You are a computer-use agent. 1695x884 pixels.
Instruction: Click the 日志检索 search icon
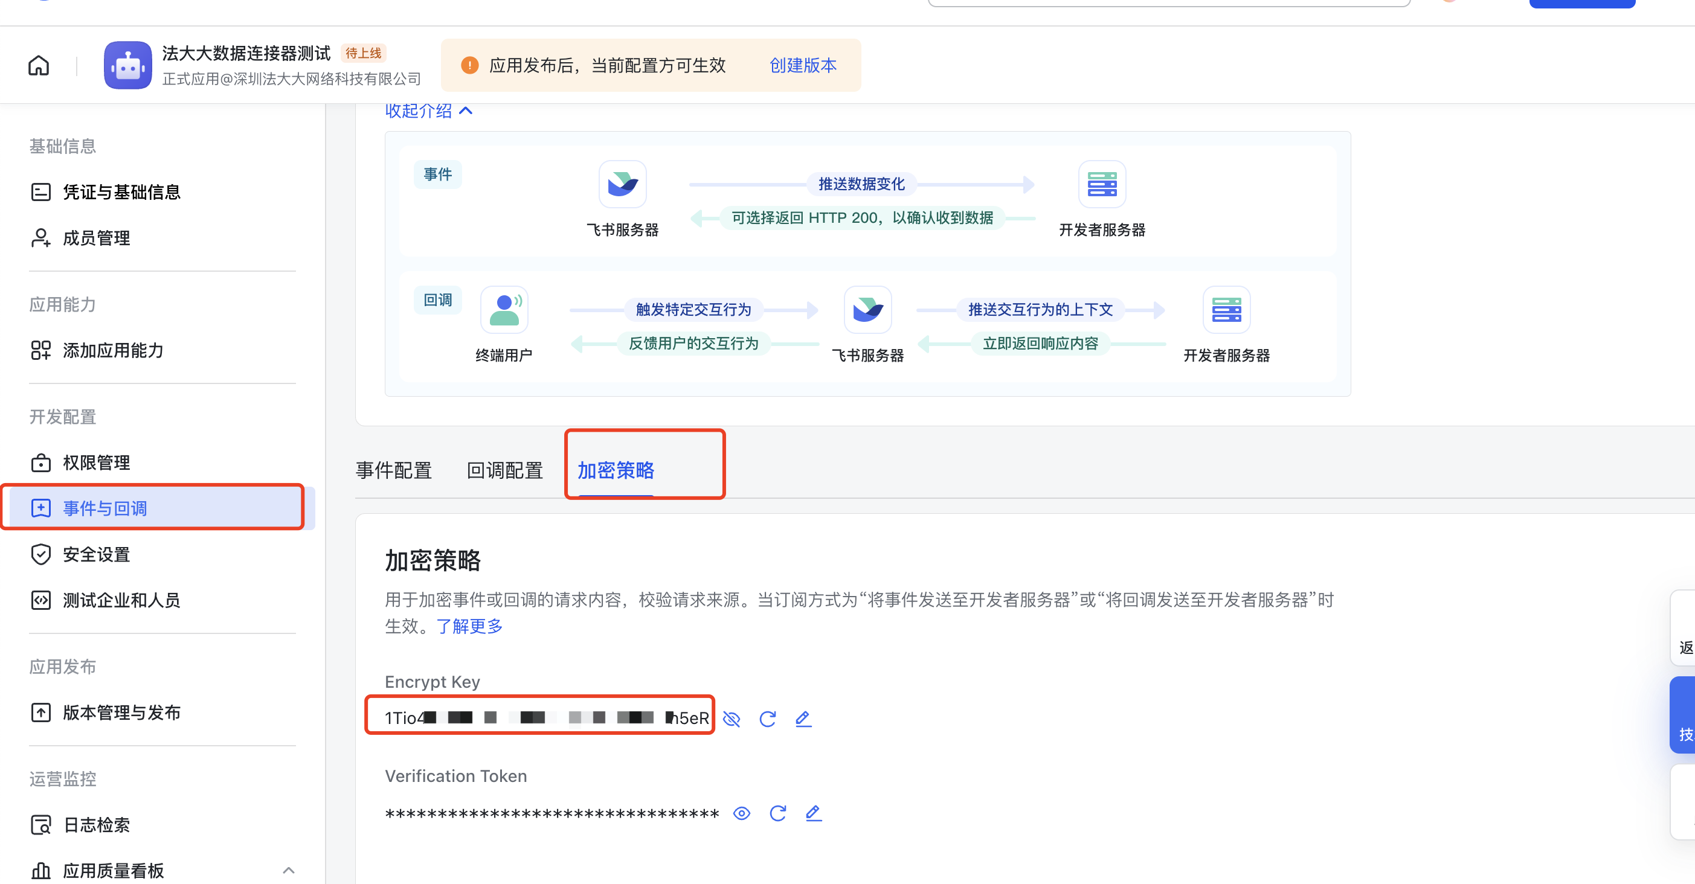(x=41, y=825)
